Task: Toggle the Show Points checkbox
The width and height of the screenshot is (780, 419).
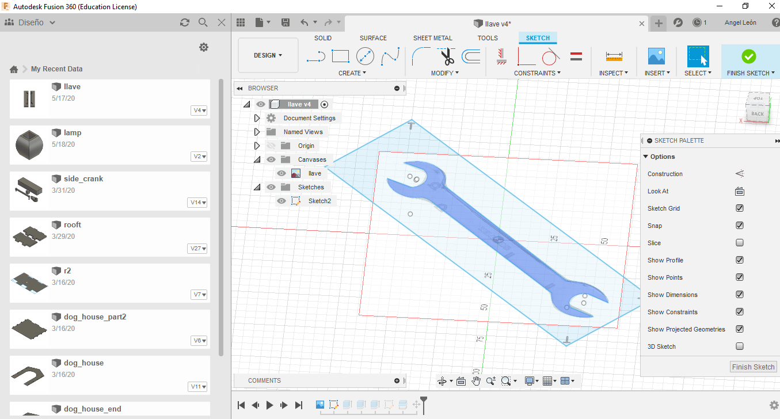Action: [x=740, y=277]
